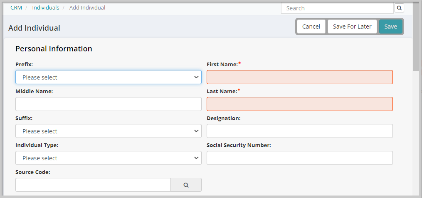Click the teal Save button

tap(390, 27)
